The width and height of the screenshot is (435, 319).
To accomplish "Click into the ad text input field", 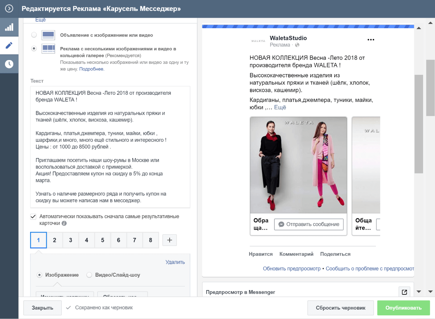I will click(x=110, y=147).
